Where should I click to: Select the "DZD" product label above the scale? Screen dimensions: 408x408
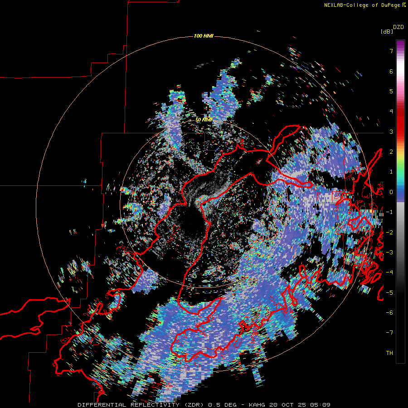[398, 27]
